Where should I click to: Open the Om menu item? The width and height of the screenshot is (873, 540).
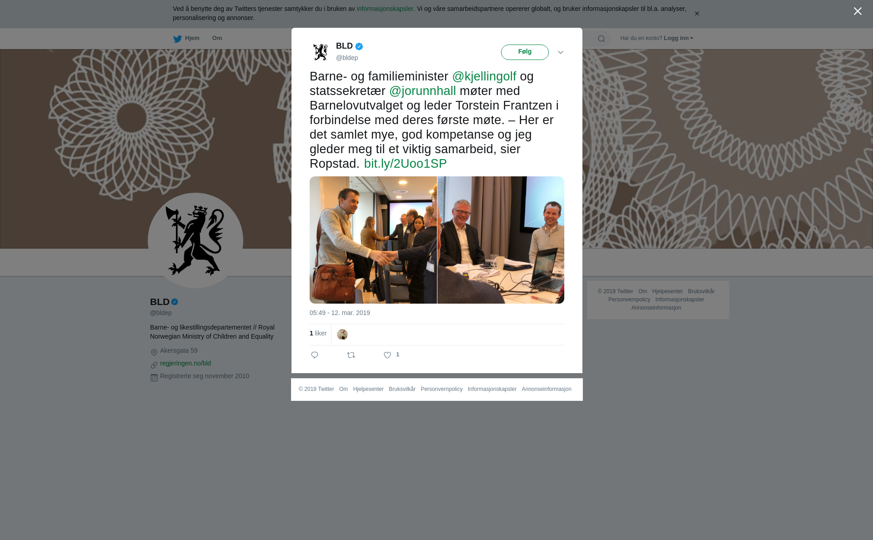click(217, 38)
